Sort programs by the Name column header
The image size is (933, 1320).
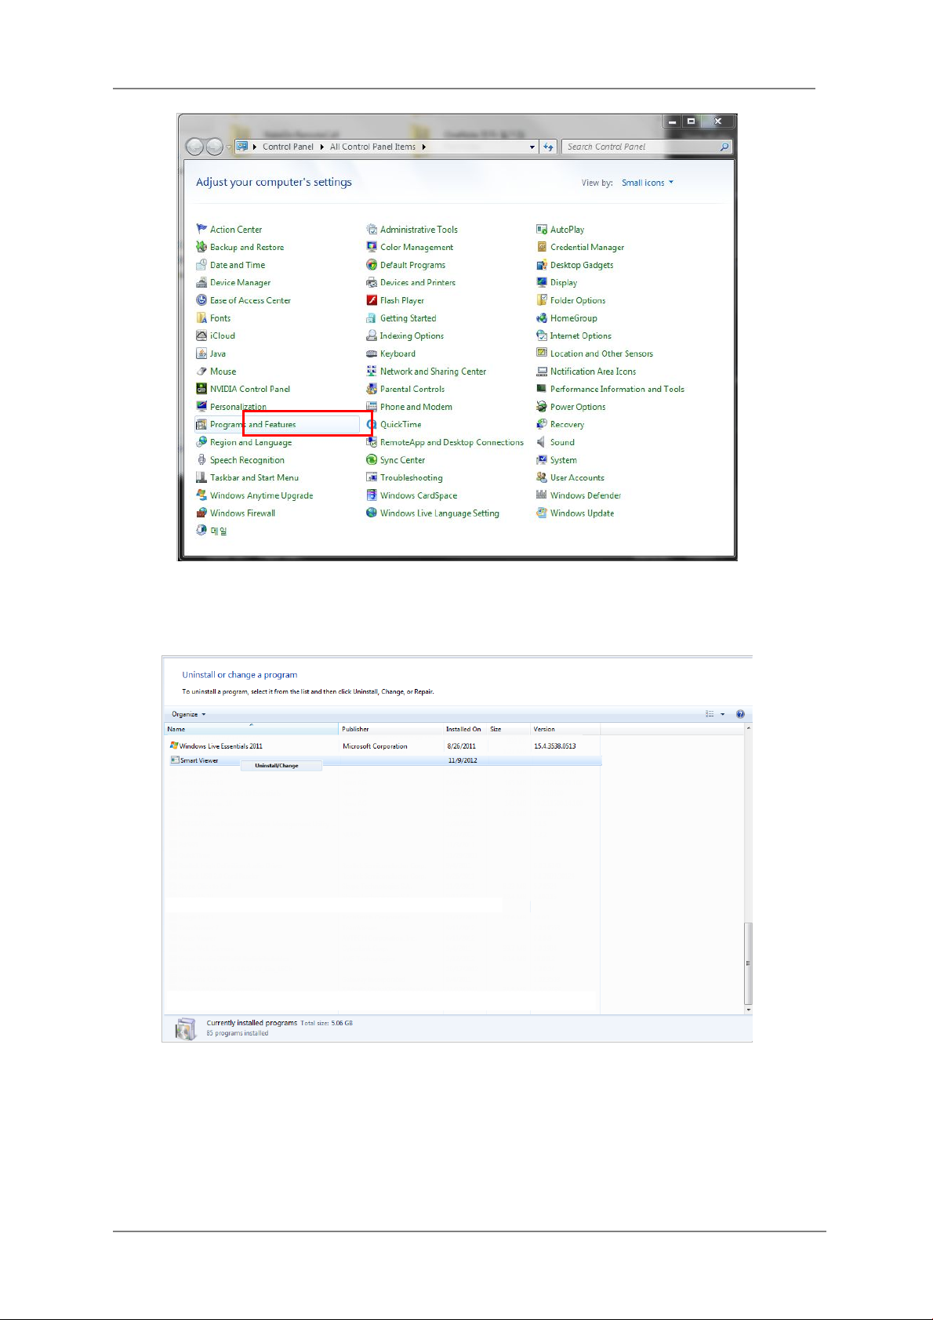coord(251,729)
